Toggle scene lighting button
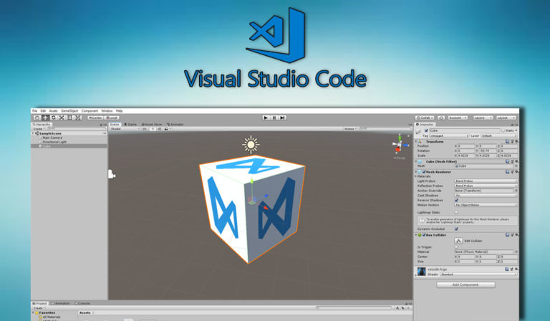 pyautogui.click(x=153, y=129)
